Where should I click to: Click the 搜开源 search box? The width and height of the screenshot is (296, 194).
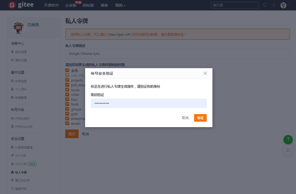click(x=235, y=5)
